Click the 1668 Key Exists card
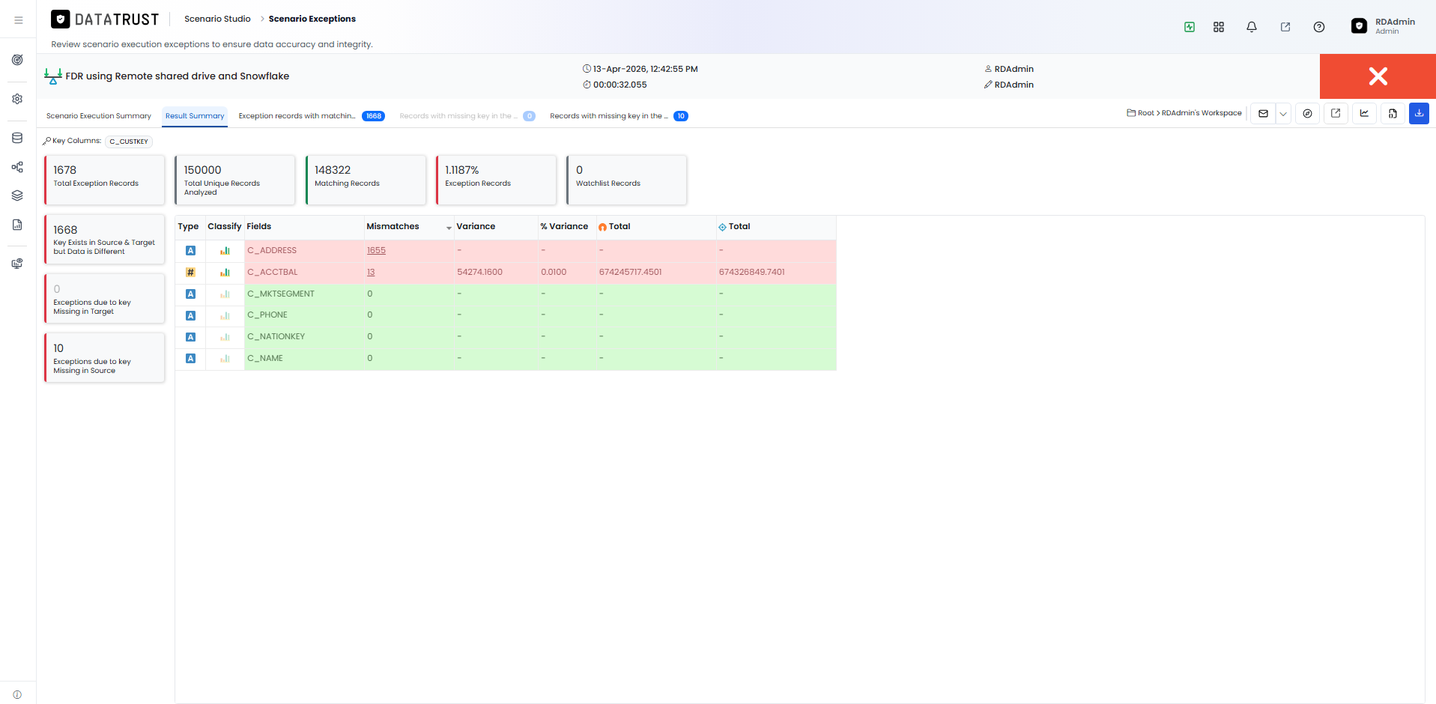Image resolution: width=1436 pixels, height=704 pixels. click(x=105, y=240)
